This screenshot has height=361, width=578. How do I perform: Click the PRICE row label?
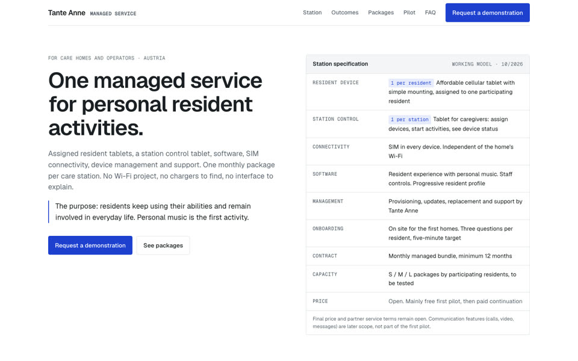click(x=320, y=301)
